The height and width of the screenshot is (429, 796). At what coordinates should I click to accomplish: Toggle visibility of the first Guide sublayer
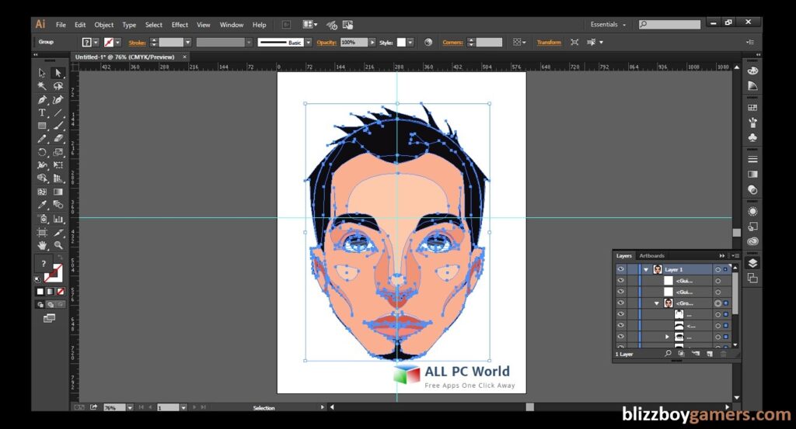pyautogui.click(x=620, y=281)
